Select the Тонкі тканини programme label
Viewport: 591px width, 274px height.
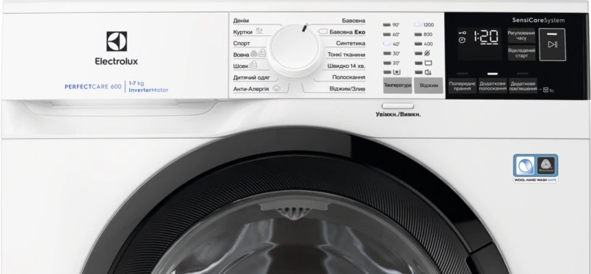347,55
